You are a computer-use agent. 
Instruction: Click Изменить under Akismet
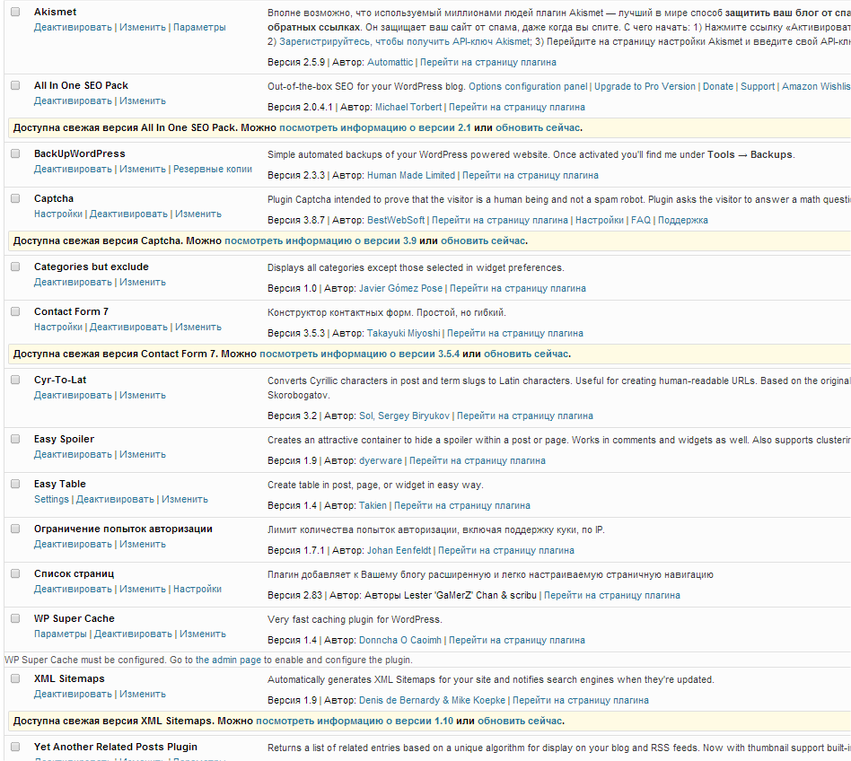click(143, 27)
